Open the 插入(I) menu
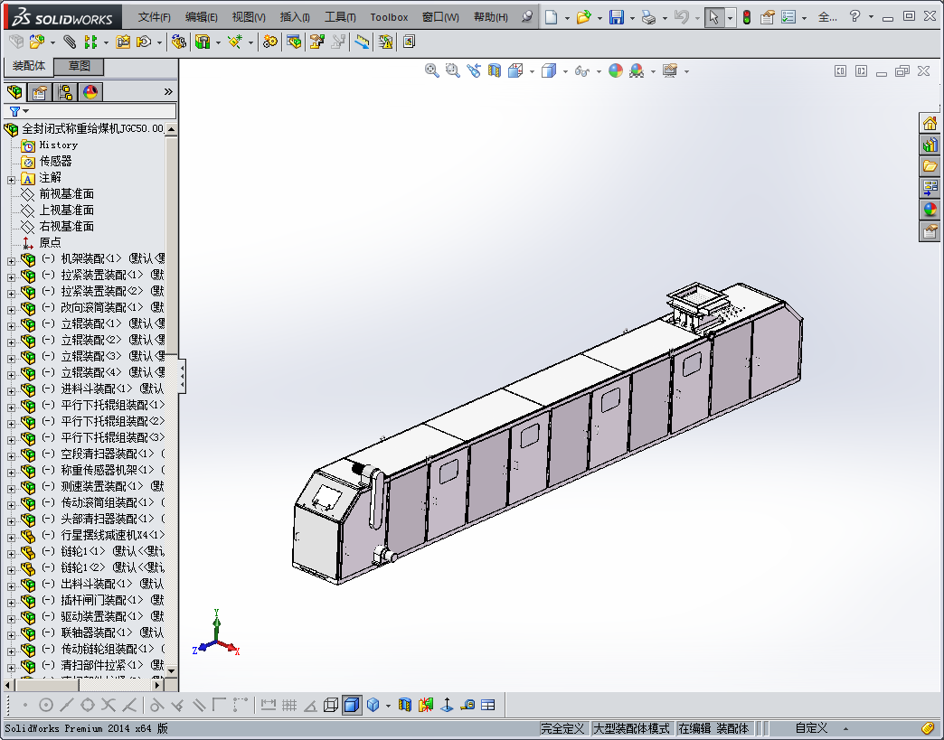This screenshot has height=740, width=944. coord(295,17)
